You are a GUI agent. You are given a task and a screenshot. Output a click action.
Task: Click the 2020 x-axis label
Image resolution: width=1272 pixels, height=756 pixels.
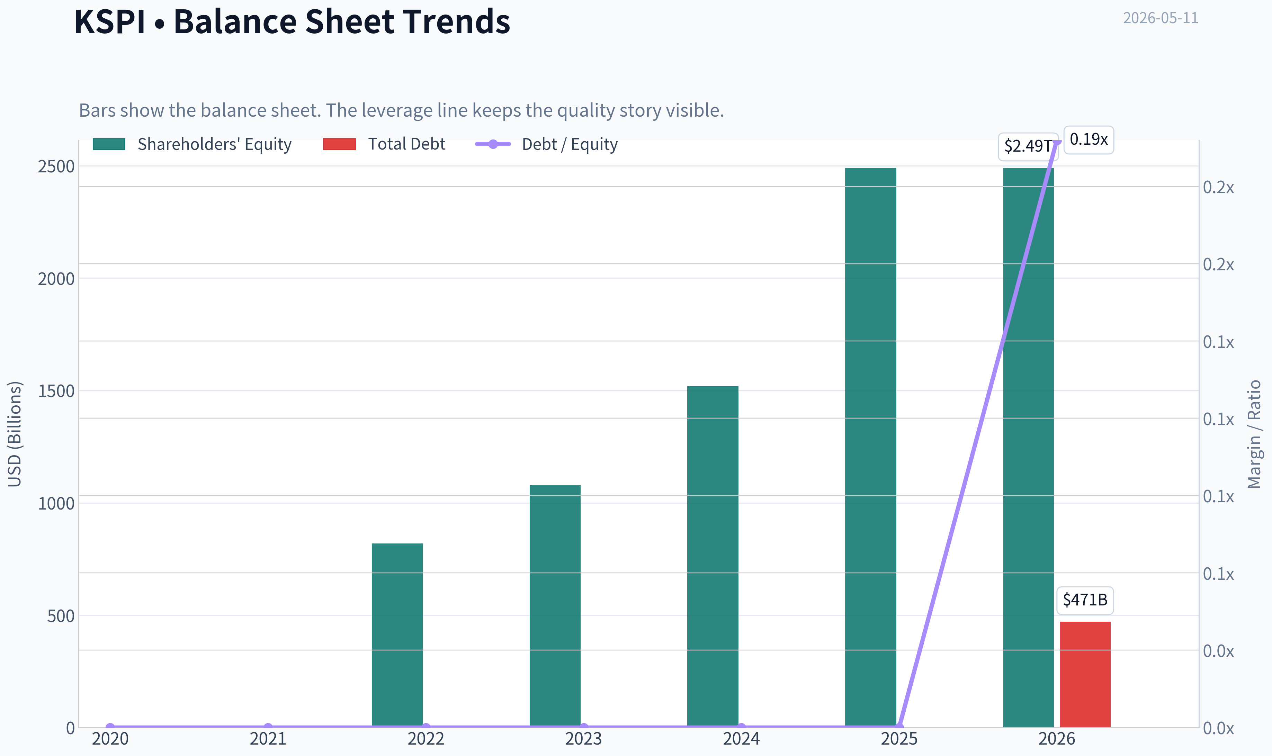tap(110, 739)
